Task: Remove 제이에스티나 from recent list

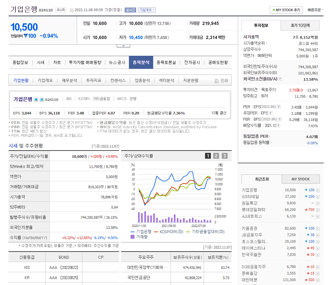Action: pos(318,249)
